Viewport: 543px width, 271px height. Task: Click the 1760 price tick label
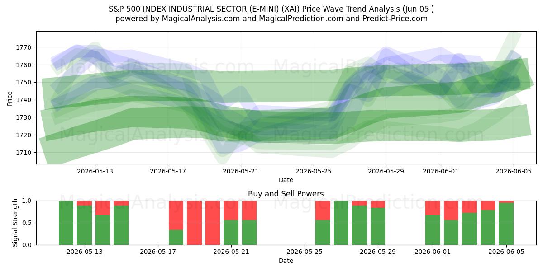click(x=24, y=65)
